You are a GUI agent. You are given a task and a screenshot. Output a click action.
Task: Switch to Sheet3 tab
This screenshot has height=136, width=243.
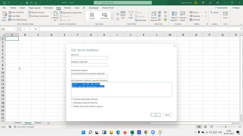pos(38,123)
